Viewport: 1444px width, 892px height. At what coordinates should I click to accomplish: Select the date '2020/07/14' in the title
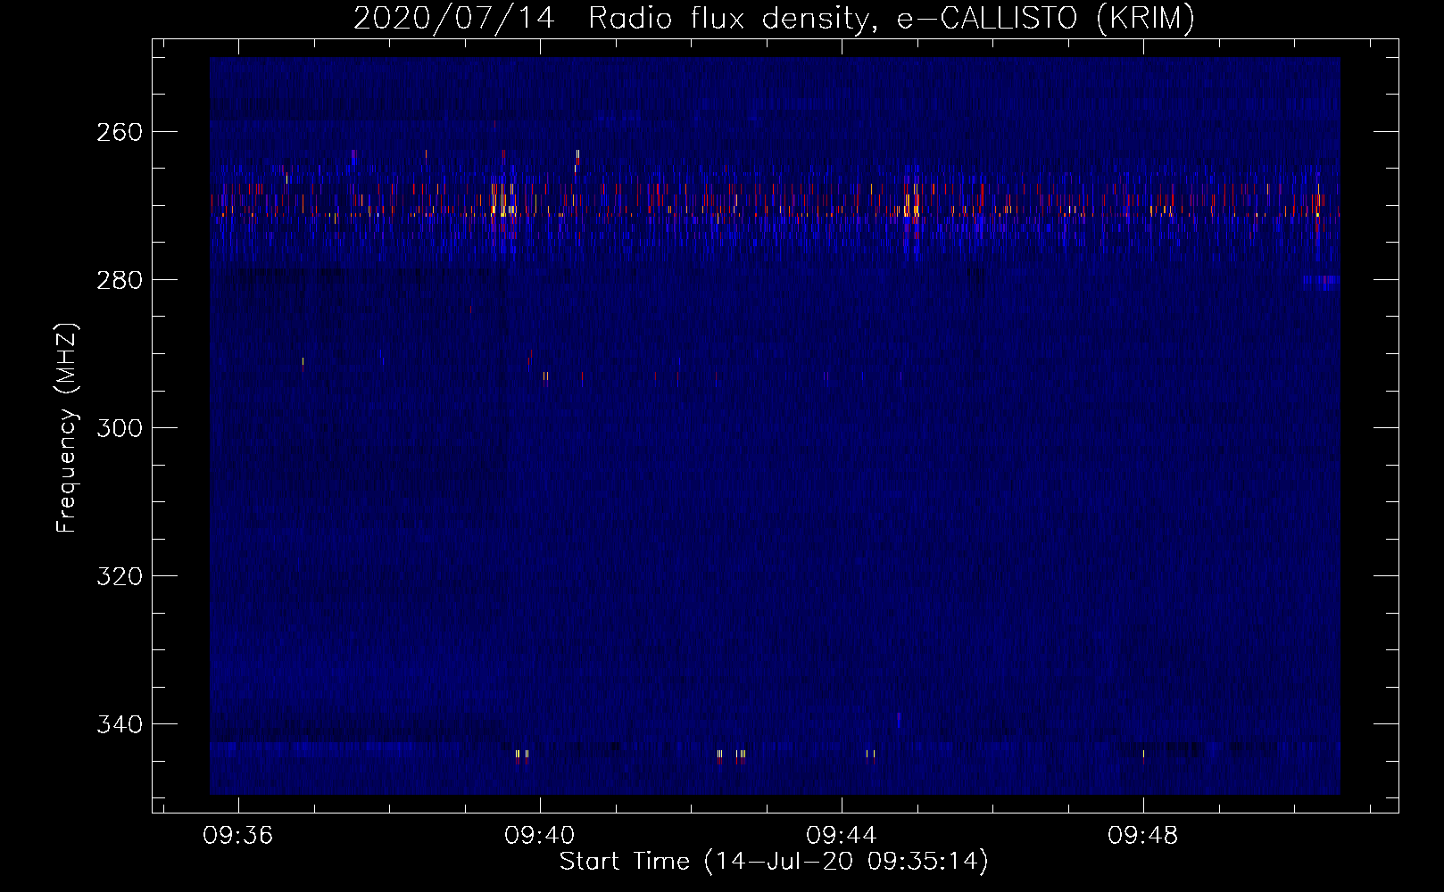(454, 18)
